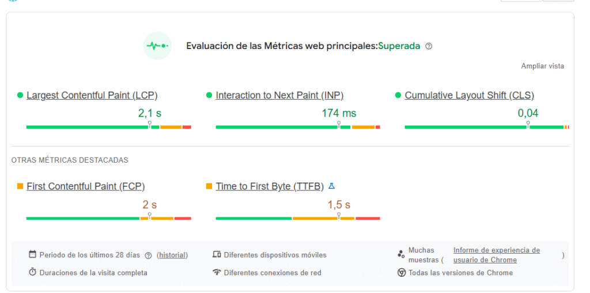Viewport: 590px width, 293px height.
Task: Open Interaction to Next Paint (INP) link
Action: click(279, 95)
